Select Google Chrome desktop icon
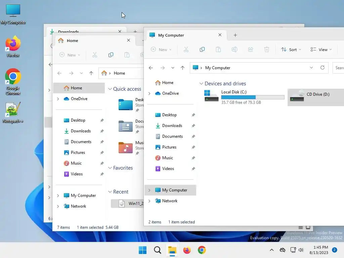Viewport: 344px width, 258px height. coord(13,82)
